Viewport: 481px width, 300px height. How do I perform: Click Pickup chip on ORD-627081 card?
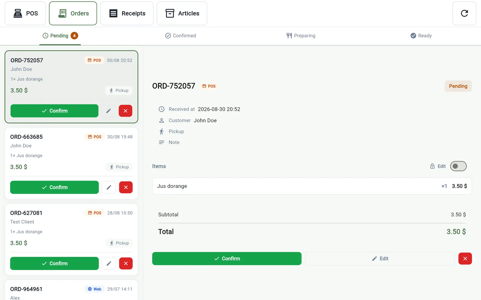(x=119, y=243)
